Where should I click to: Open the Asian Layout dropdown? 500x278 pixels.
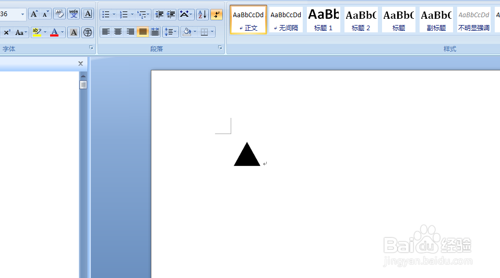click(186, 15)
